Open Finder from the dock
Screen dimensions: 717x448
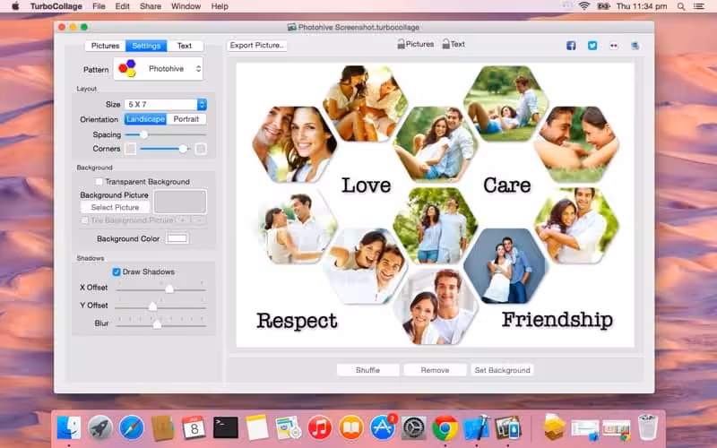(69, 428)
